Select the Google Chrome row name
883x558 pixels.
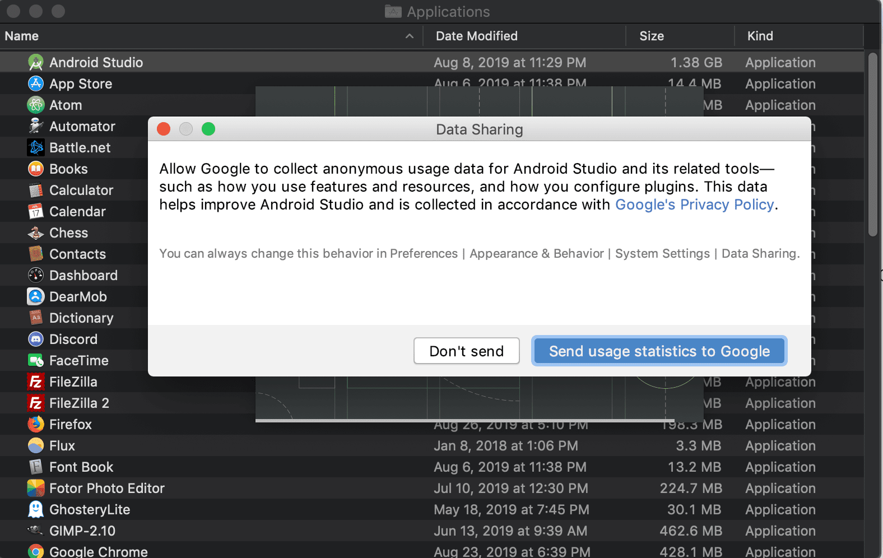point(99,551)
